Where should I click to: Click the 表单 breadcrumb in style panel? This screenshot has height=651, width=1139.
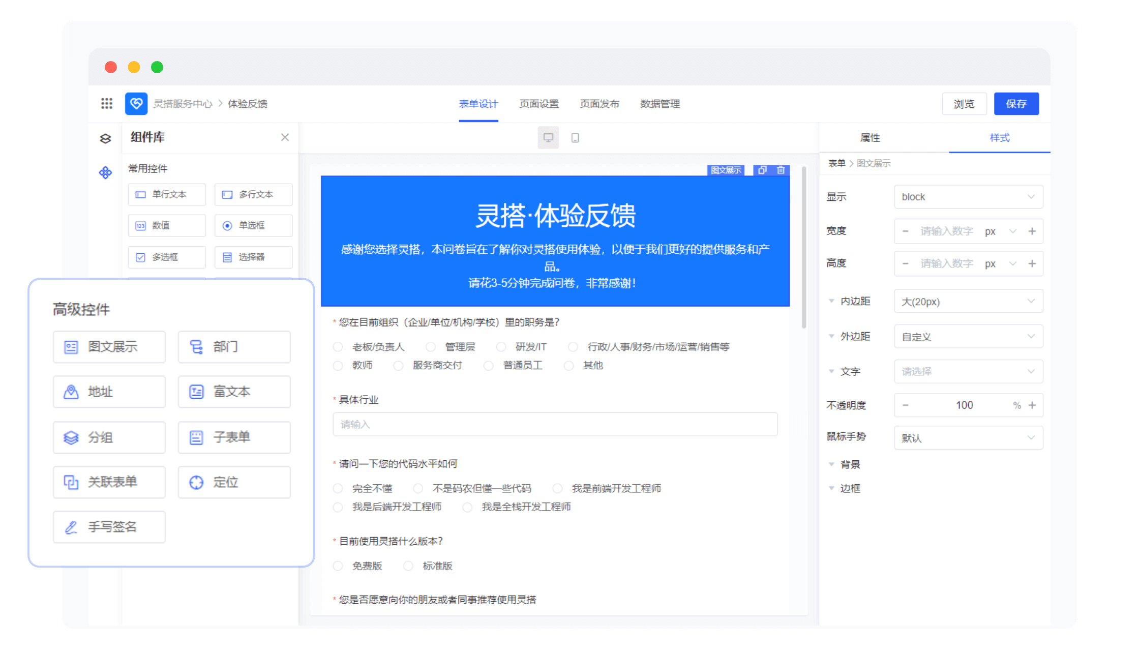pyautogui.click(x=836, y=163)
